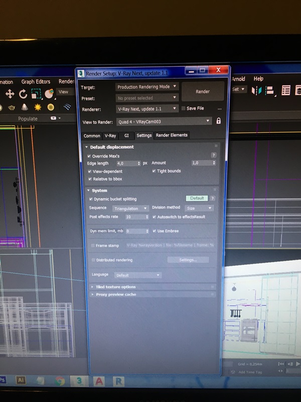Click the blue grid icon next to the lights

click(67, 107)
